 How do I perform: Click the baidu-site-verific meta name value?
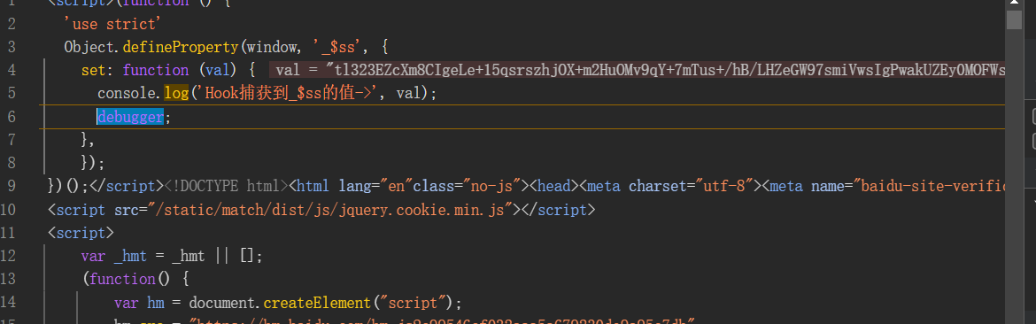tap(932, 186)
